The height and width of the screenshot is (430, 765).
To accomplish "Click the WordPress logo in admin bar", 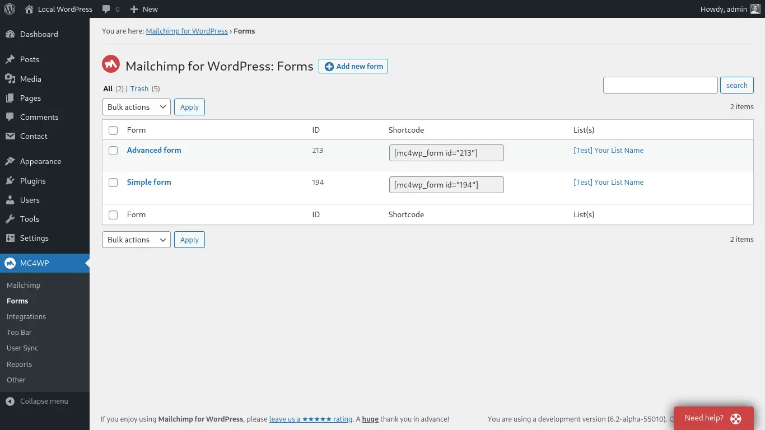I will click(x=10, y=9).
